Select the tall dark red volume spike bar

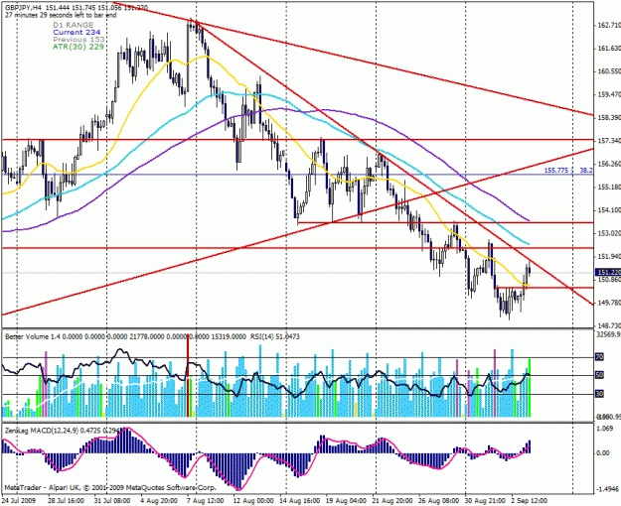pos(188,375)
